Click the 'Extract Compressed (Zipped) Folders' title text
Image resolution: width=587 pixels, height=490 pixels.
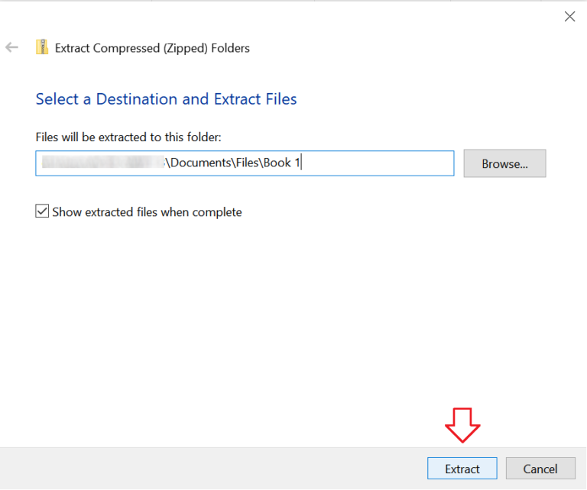click(x=152, y=48)
